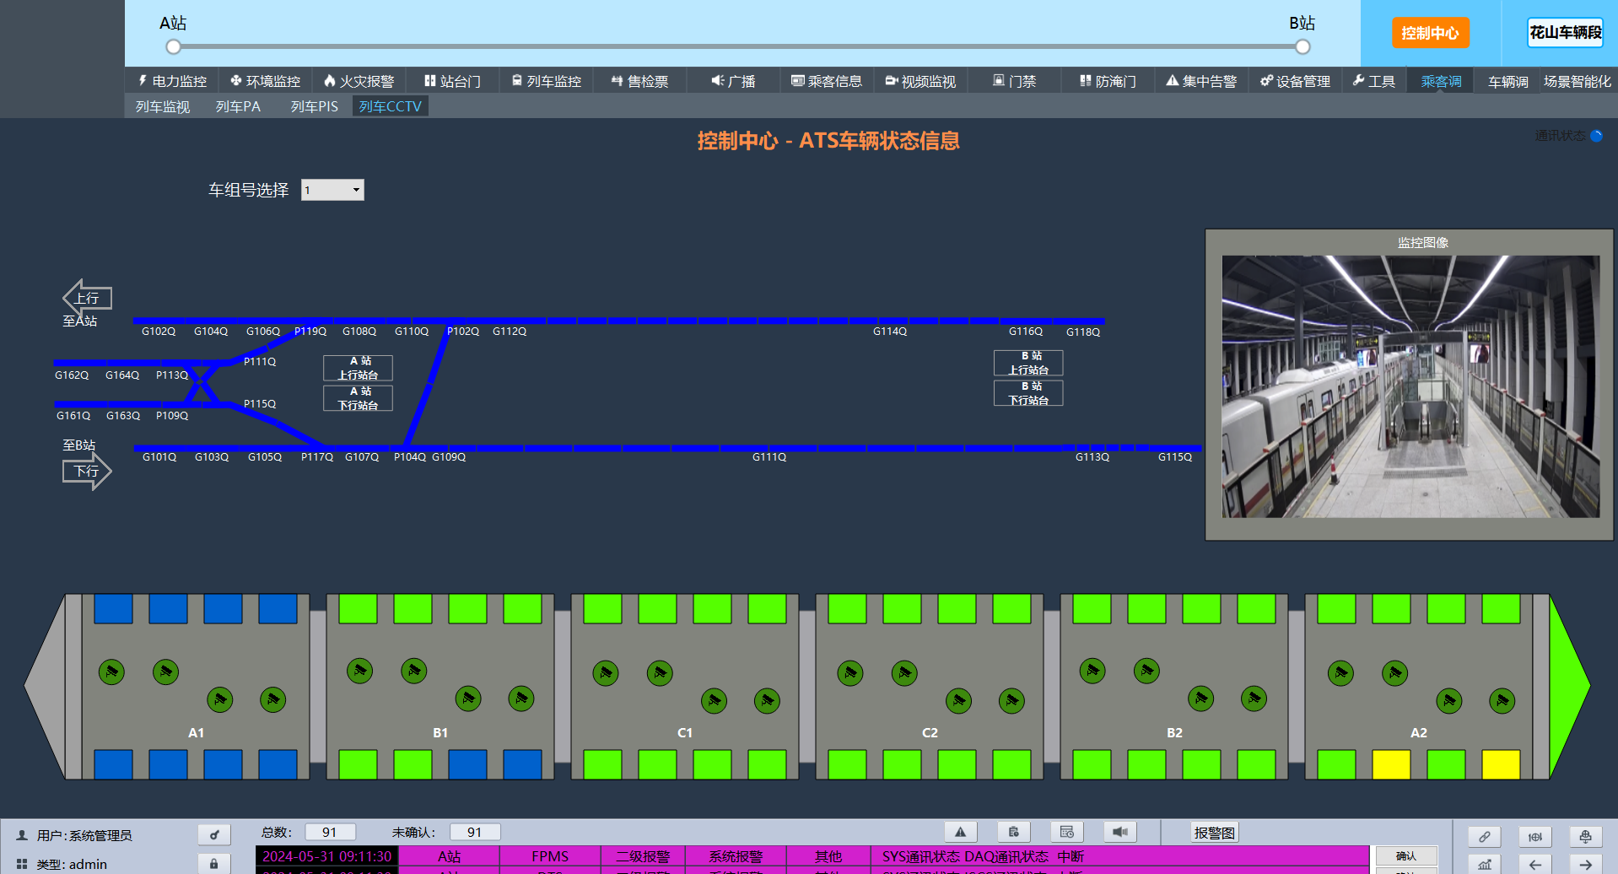This screenshot has width=1618, height=874.
Task: Click the 报警图 button
Action: click(1214, 833)
